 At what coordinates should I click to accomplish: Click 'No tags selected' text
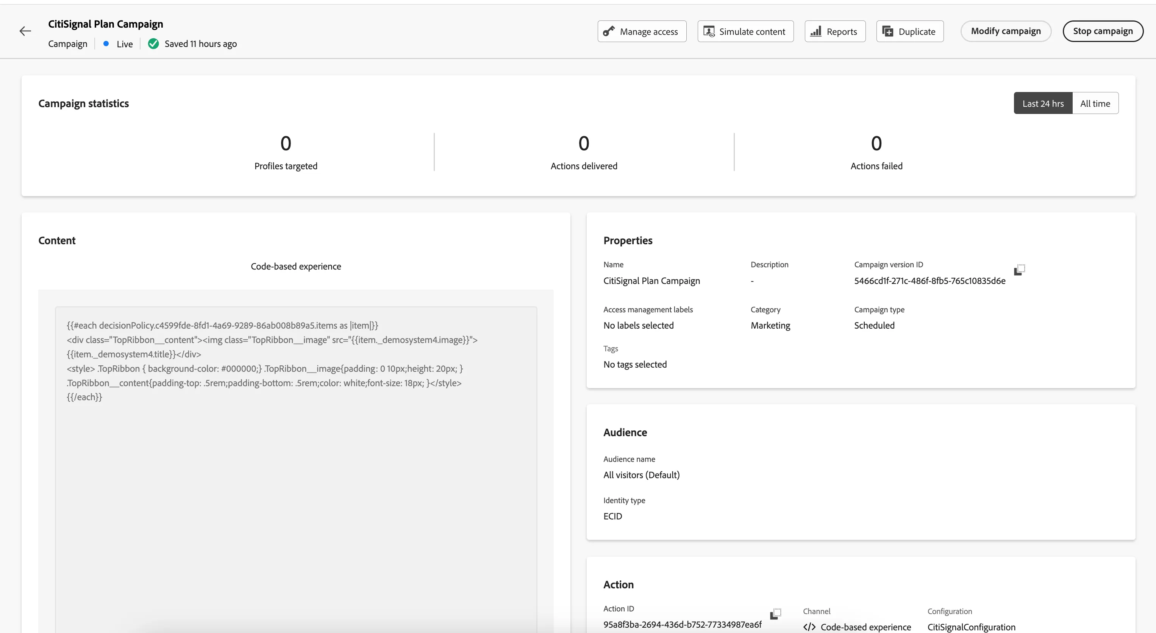pos(635,365)
